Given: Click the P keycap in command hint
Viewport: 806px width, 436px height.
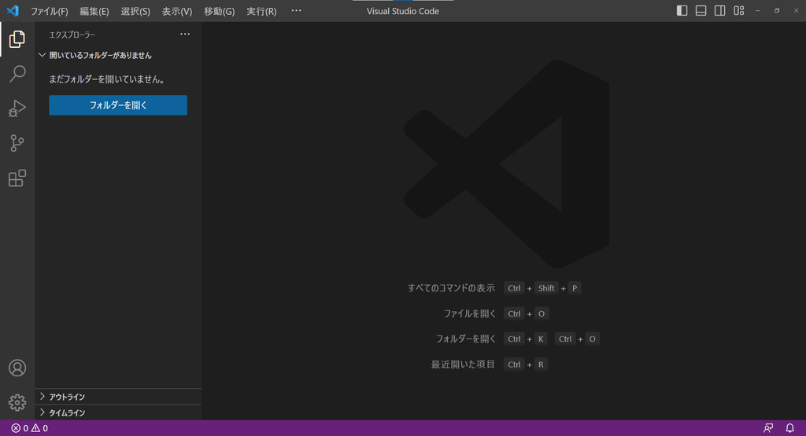Looking at the screenshot, I should point(575,288).
